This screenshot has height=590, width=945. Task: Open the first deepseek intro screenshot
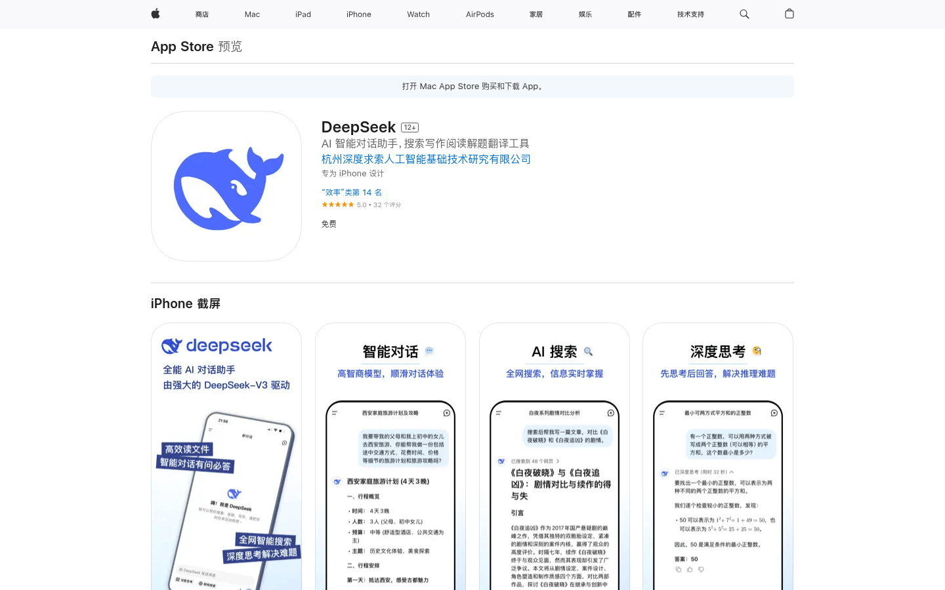226,456
